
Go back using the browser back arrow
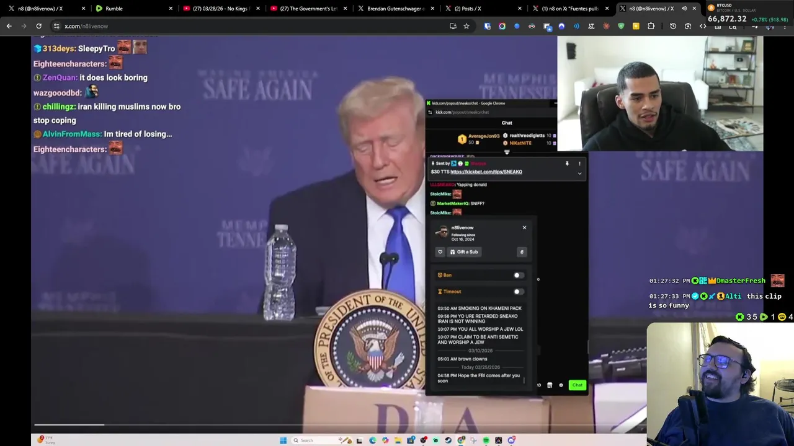coord(9,26)
